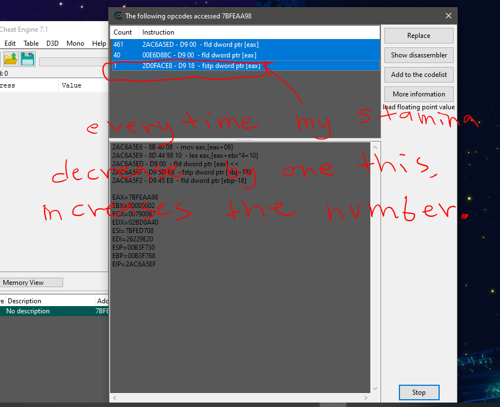This screenshot has width=500, height=407.
Task: Click the Cheat Engine logo in dialog title
Action: (117, 16)
